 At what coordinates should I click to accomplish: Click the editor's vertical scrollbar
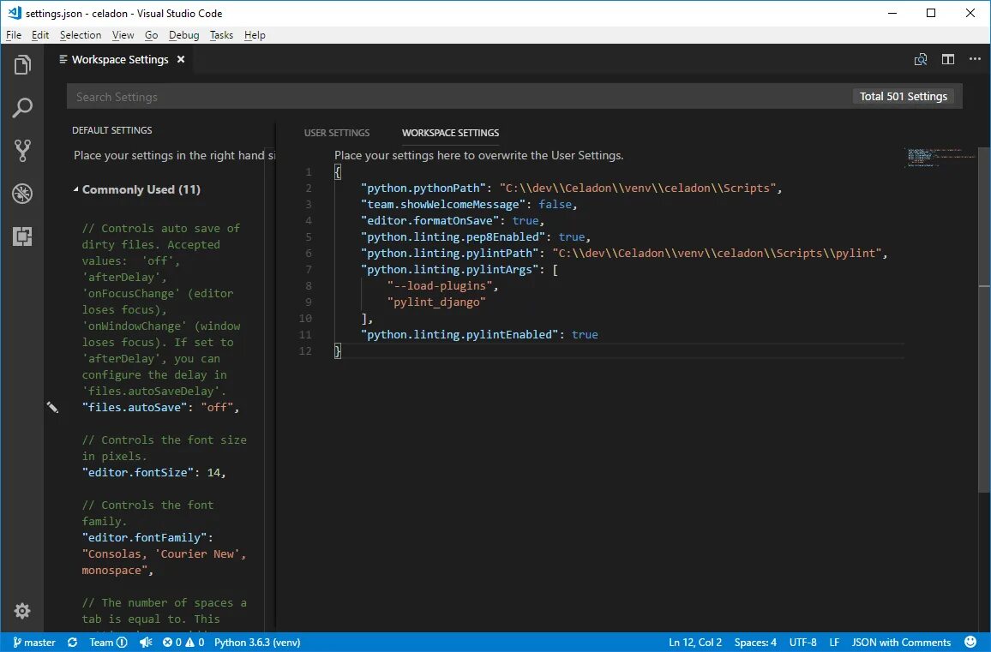pos(984,320)
